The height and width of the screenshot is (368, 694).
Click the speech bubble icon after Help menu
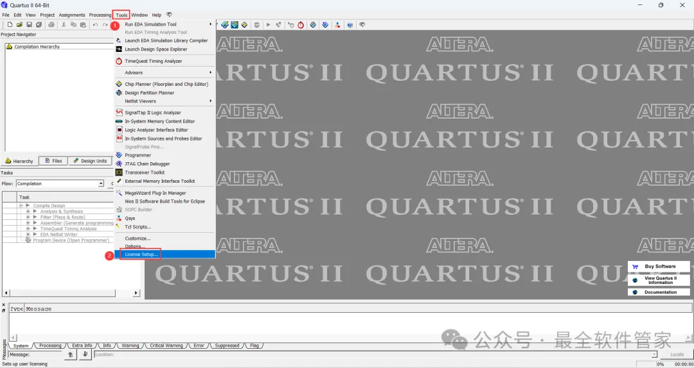pyautogui.click(x=169, y=15)
